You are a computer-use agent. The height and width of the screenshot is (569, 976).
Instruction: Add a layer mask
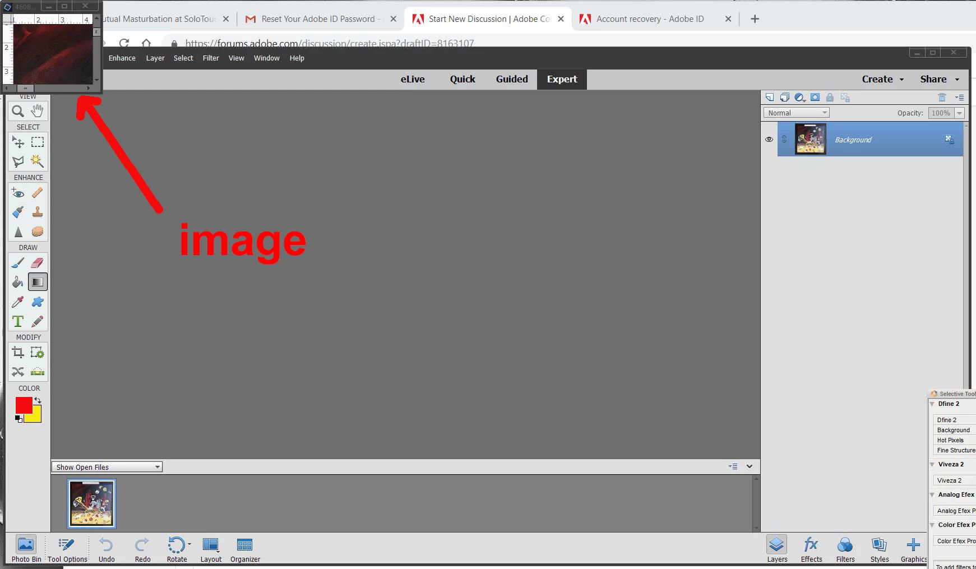(x=815, y=98)
